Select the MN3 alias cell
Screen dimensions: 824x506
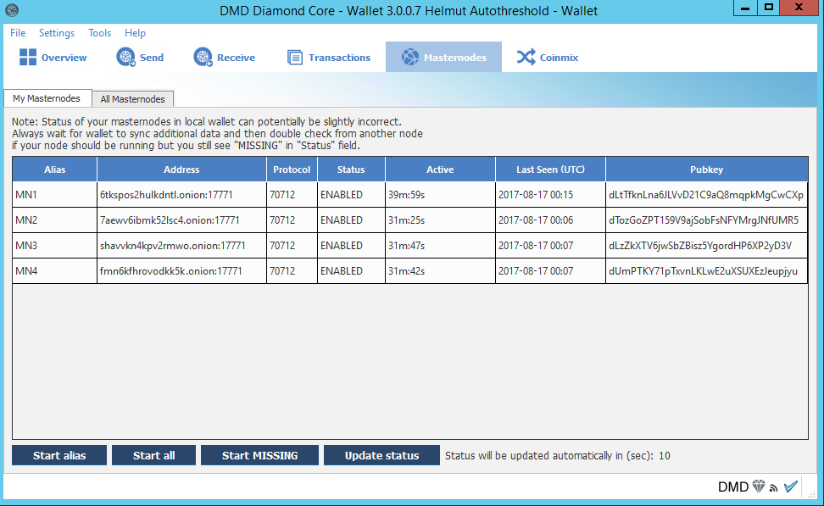(54, 246)
